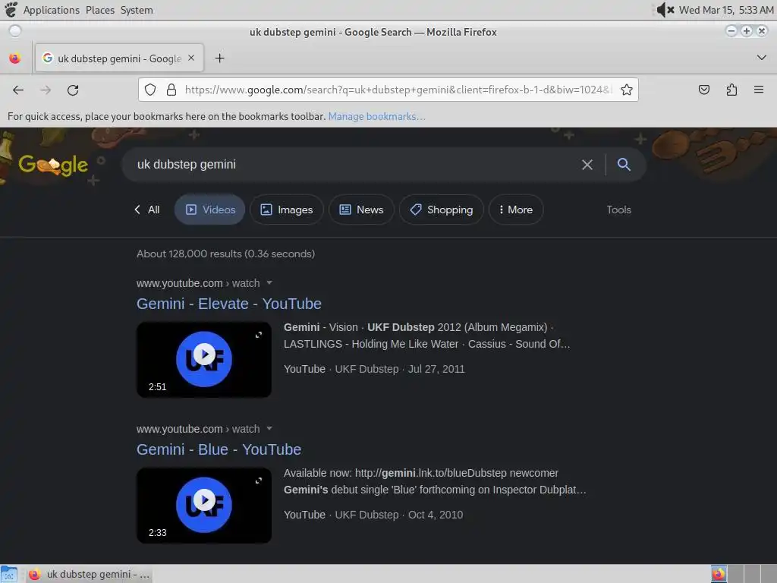Screen dimensions: 777x583
Task: Expand preview icon on Blue thumbnail
Action: [259, 481]
